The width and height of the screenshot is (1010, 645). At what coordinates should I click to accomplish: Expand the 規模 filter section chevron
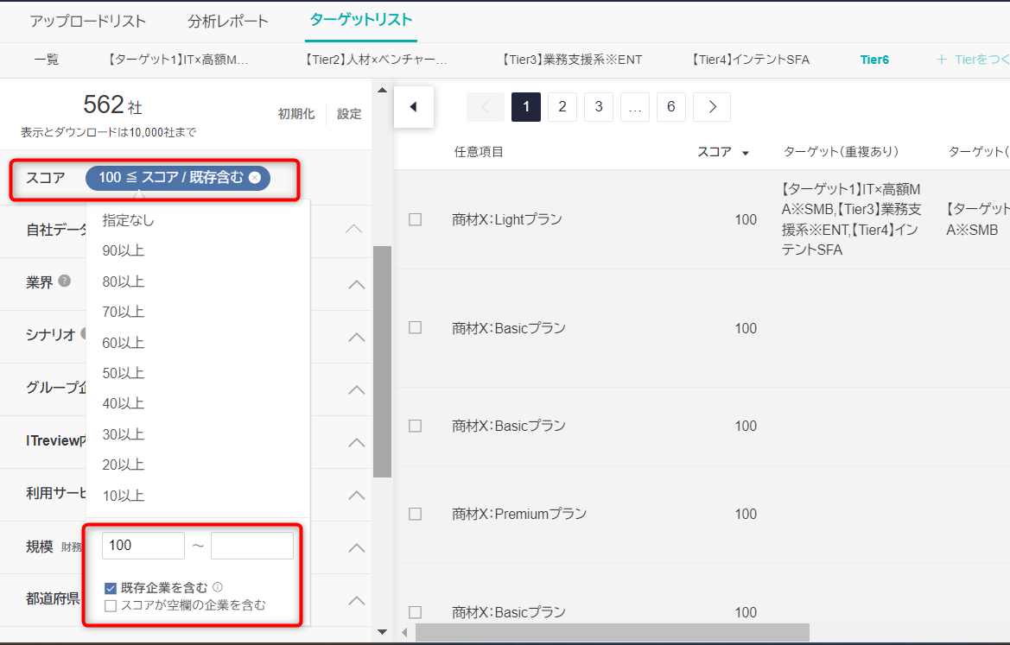[356, 547]
